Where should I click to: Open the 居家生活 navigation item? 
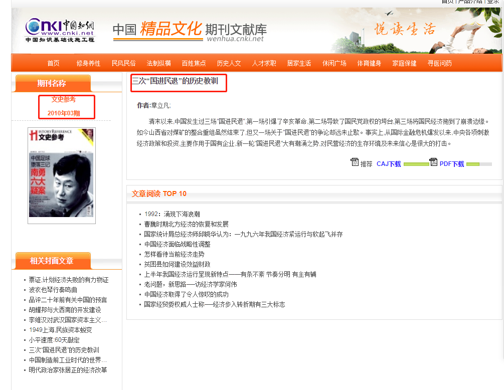coord(299,63)
